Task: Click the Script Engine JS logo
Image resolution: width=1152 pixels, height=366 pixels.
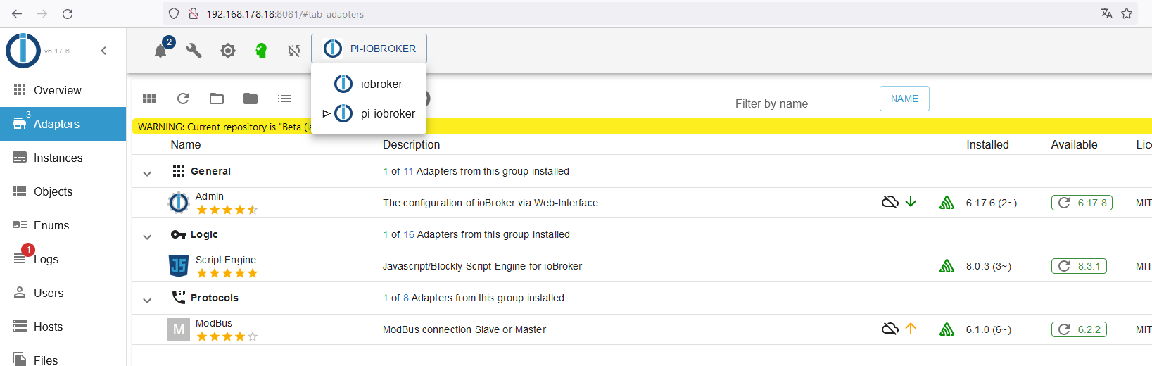Action: click(179, 266)
